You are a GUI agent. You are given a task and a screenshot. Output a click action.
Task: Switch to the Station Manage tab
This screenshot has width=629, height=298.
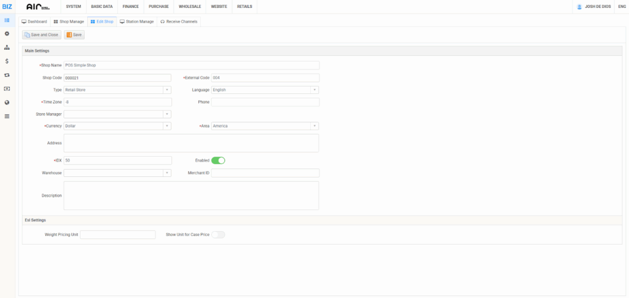(x=136, y=22)
